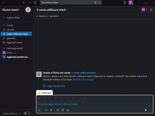Toggle formatting visibility with Aa icon
Screen dimensions: 155x116
(x=68, y=110)
